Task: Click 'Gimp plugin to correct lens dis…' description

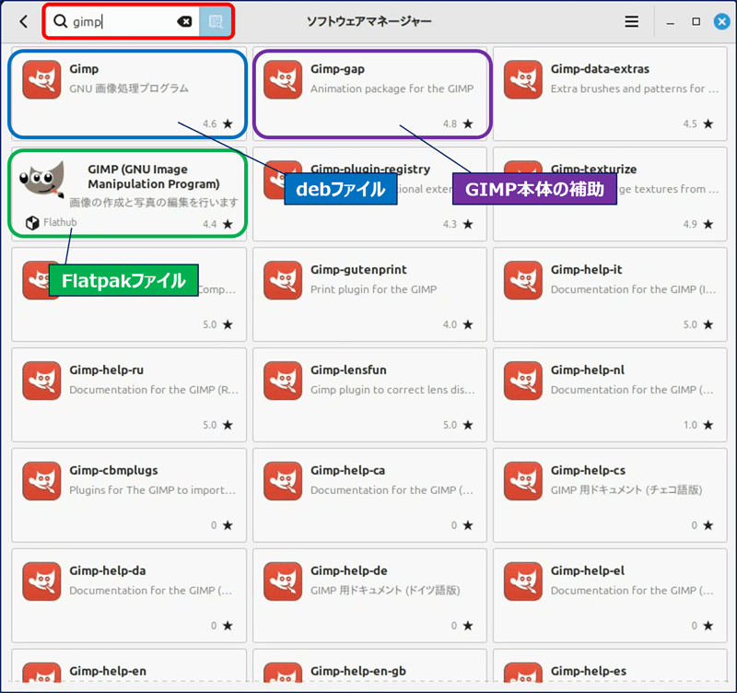Action: (392, 390)
